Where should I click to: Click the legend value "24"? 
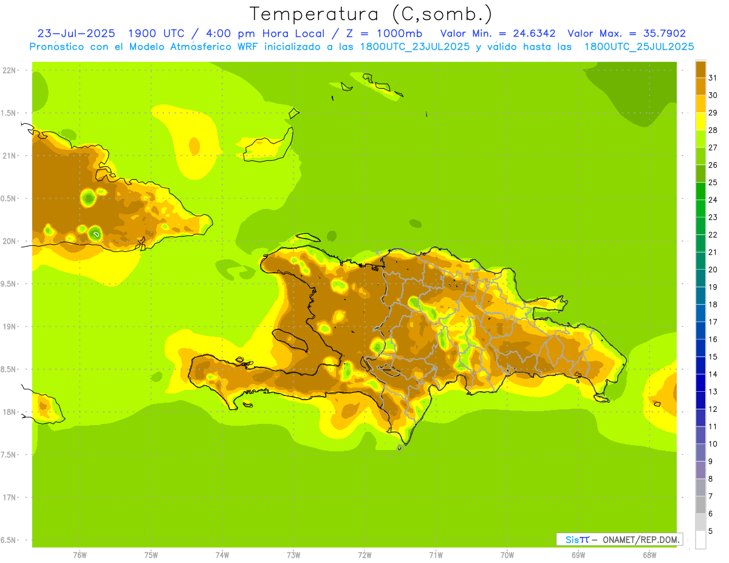713,200
